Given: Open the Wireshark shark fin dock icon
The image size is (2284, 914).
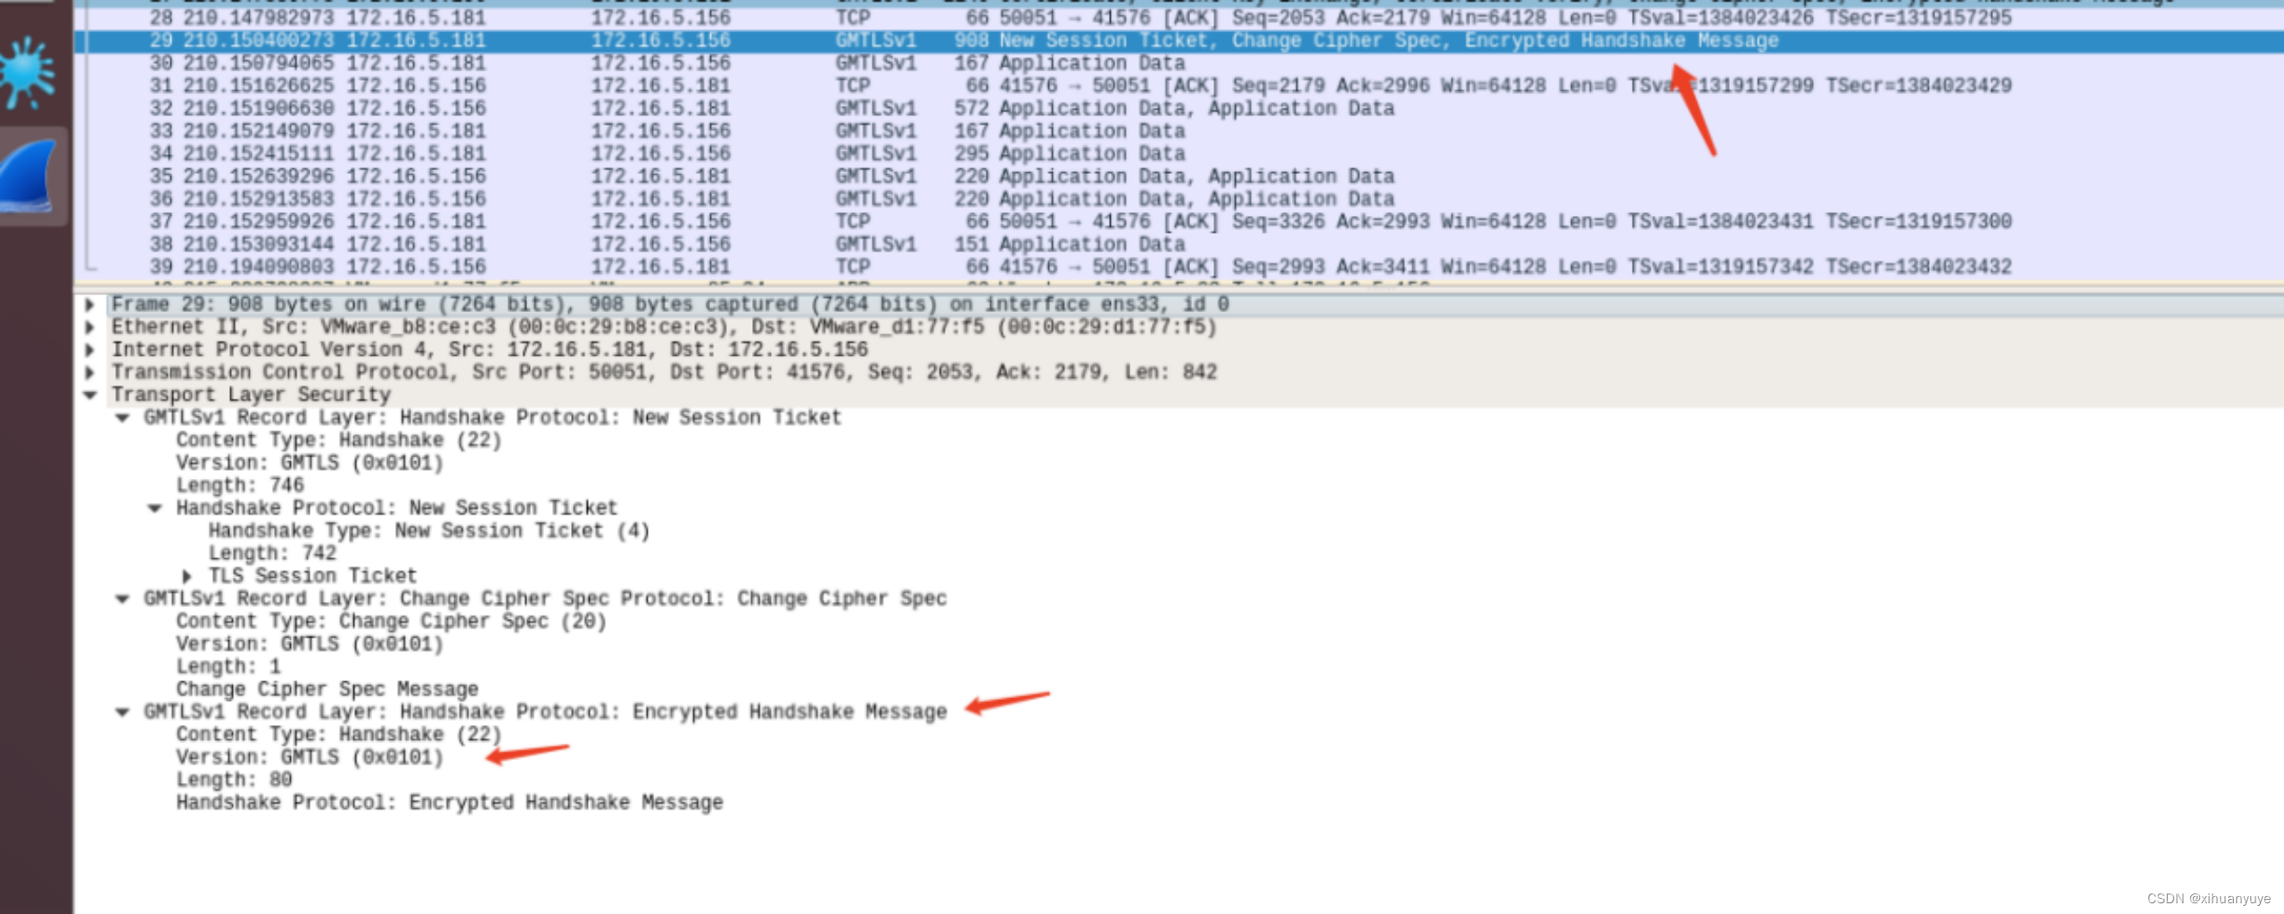Looking at the screenshot, I should 29,177.
